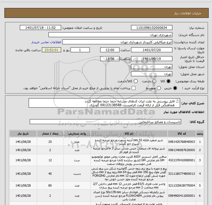Click the unit 'ست' in row 3

click(x=77, y=160)
